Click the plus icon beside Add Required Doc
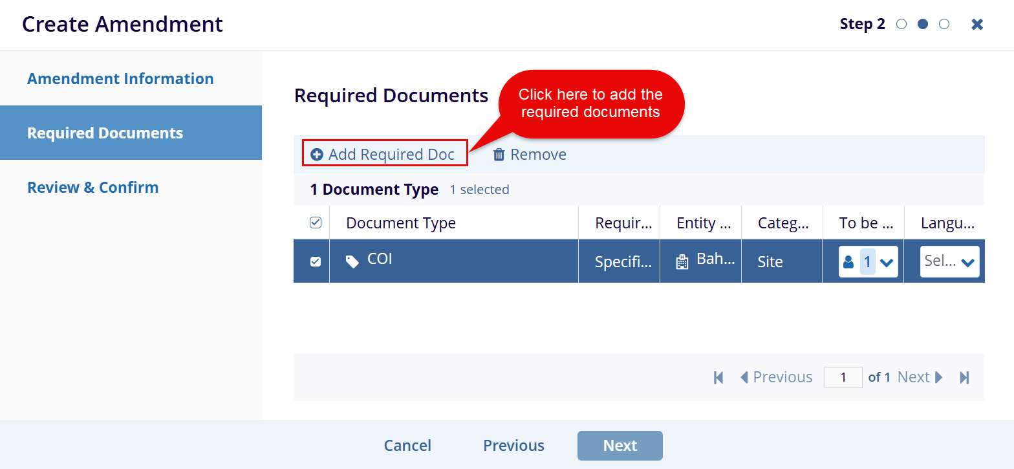Screen dimensions: 1014x469 coord(316,155)
